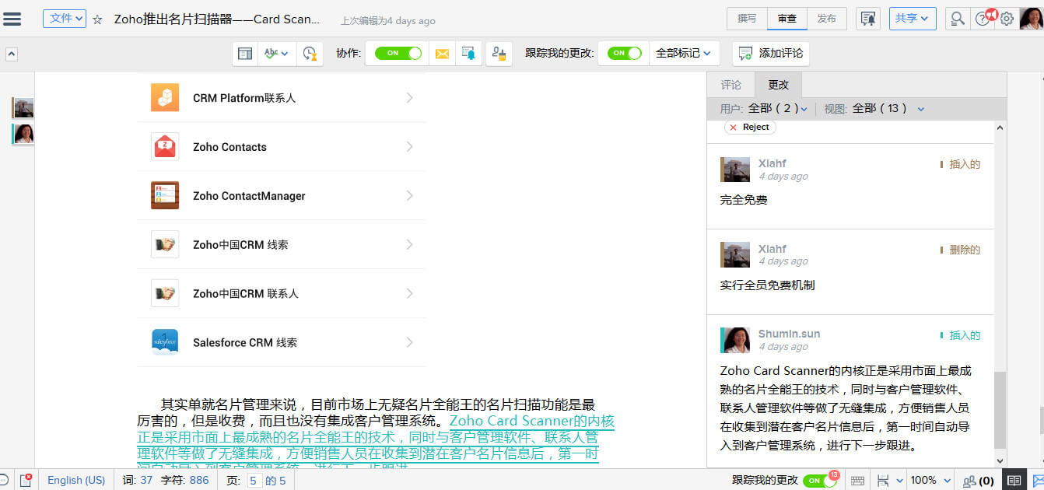Open the notification bell document icon
The width and height of the screenshot is (1044, 490).
[x=868, y=19]
